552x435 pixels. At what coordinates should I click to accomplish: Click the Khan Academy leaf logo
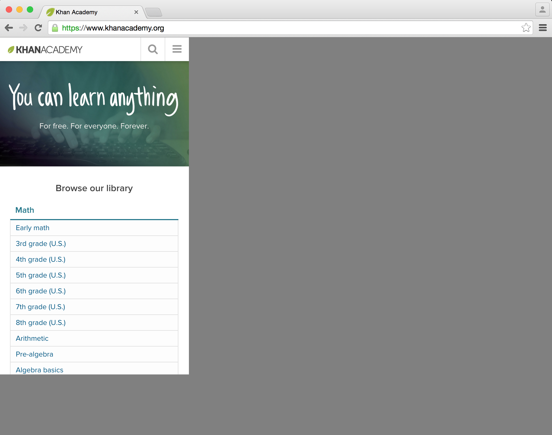click(11, 50)
